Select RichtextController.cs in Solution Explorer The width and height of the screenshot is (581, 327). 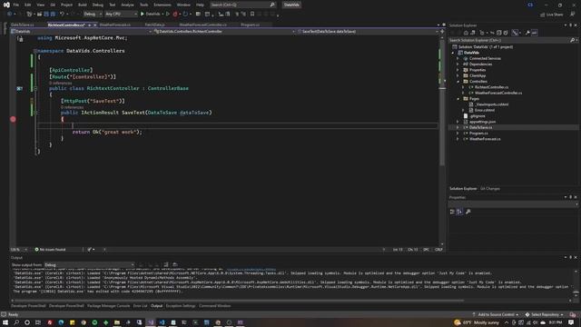[x=491, y=87]
